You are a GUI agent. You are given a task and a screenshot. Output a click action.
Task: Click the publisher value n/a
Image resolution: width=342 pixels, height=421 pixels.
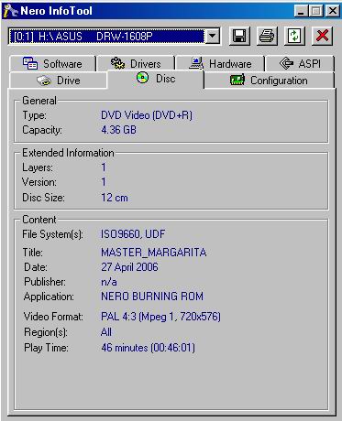pyautogui.click(x=109, y=282)
